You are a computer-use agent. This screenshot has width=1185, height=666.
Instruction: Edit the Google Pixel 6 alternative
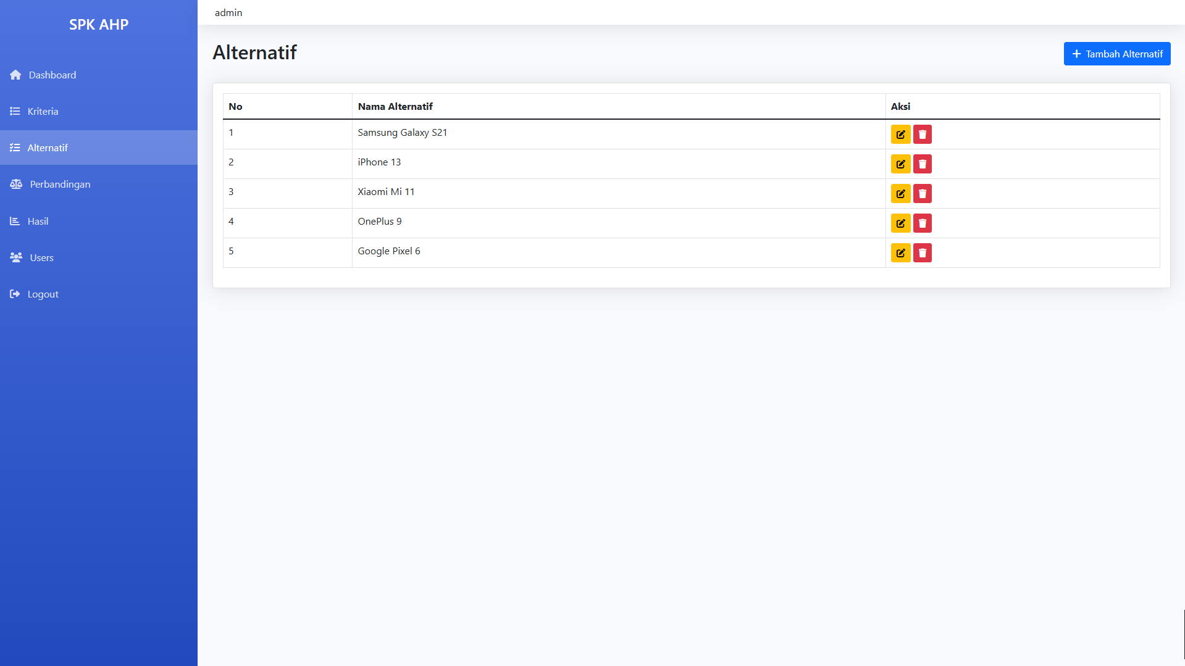tap(900, 252)
